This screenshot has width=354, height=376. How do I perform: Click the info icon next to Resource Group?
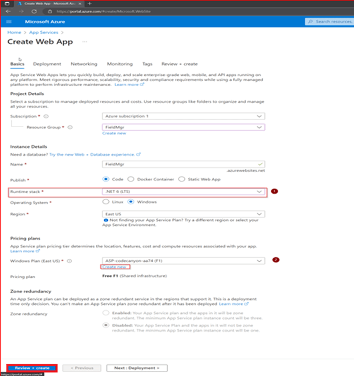pyautogui.click(x=70, y=127)
